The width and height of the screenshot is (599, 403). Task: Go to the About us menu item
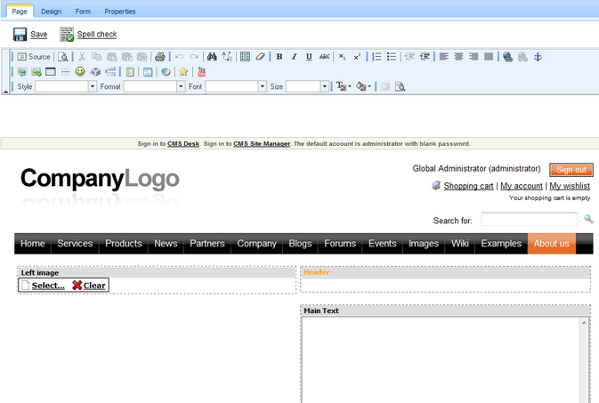pos(551,244)
